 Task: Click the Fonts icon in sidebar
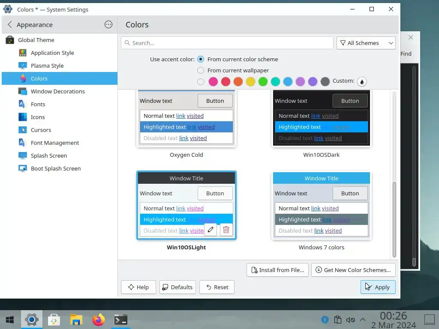click(23, 105)
